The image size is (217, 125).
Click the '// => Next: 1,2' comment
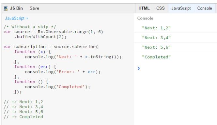[x=23, y=102]
